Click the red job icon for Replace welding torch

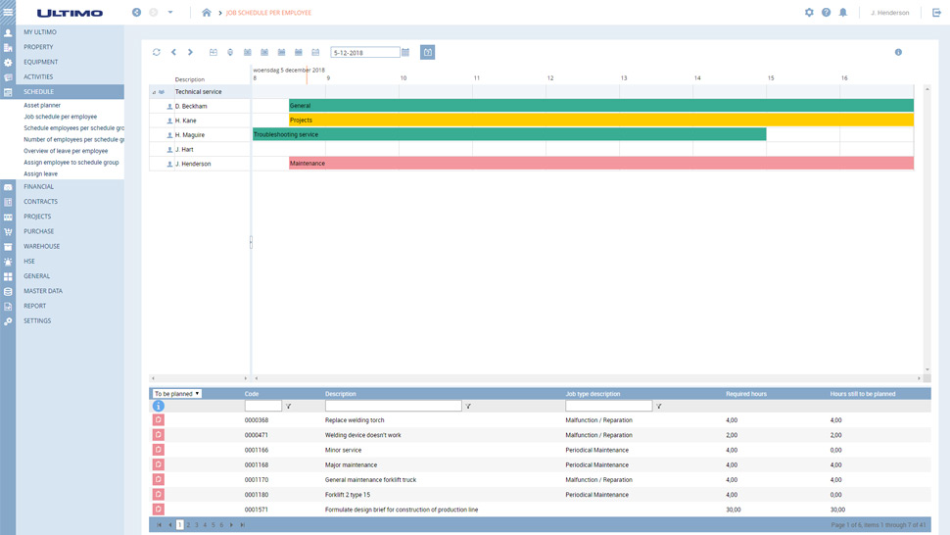click(x=159, y=420)
